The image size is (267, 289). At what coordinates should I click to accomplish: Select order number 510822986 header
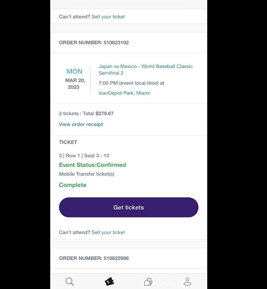point(94,258)
